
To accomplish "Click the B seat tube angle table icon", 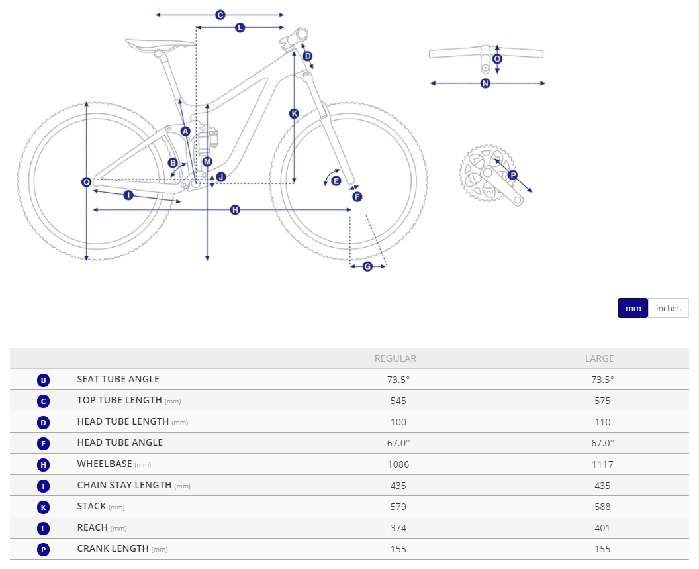I will tap(44, 380).
